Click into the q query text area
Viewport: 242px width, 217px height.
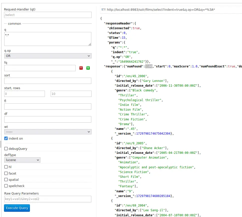pyautogui.click(x=48, y=39)
